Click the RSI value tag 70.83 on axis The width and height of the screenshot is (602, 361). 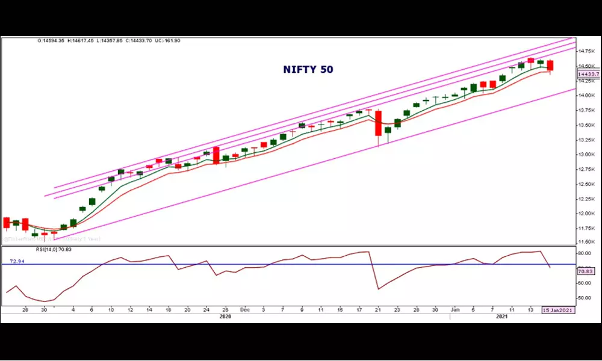click(586, 271)
